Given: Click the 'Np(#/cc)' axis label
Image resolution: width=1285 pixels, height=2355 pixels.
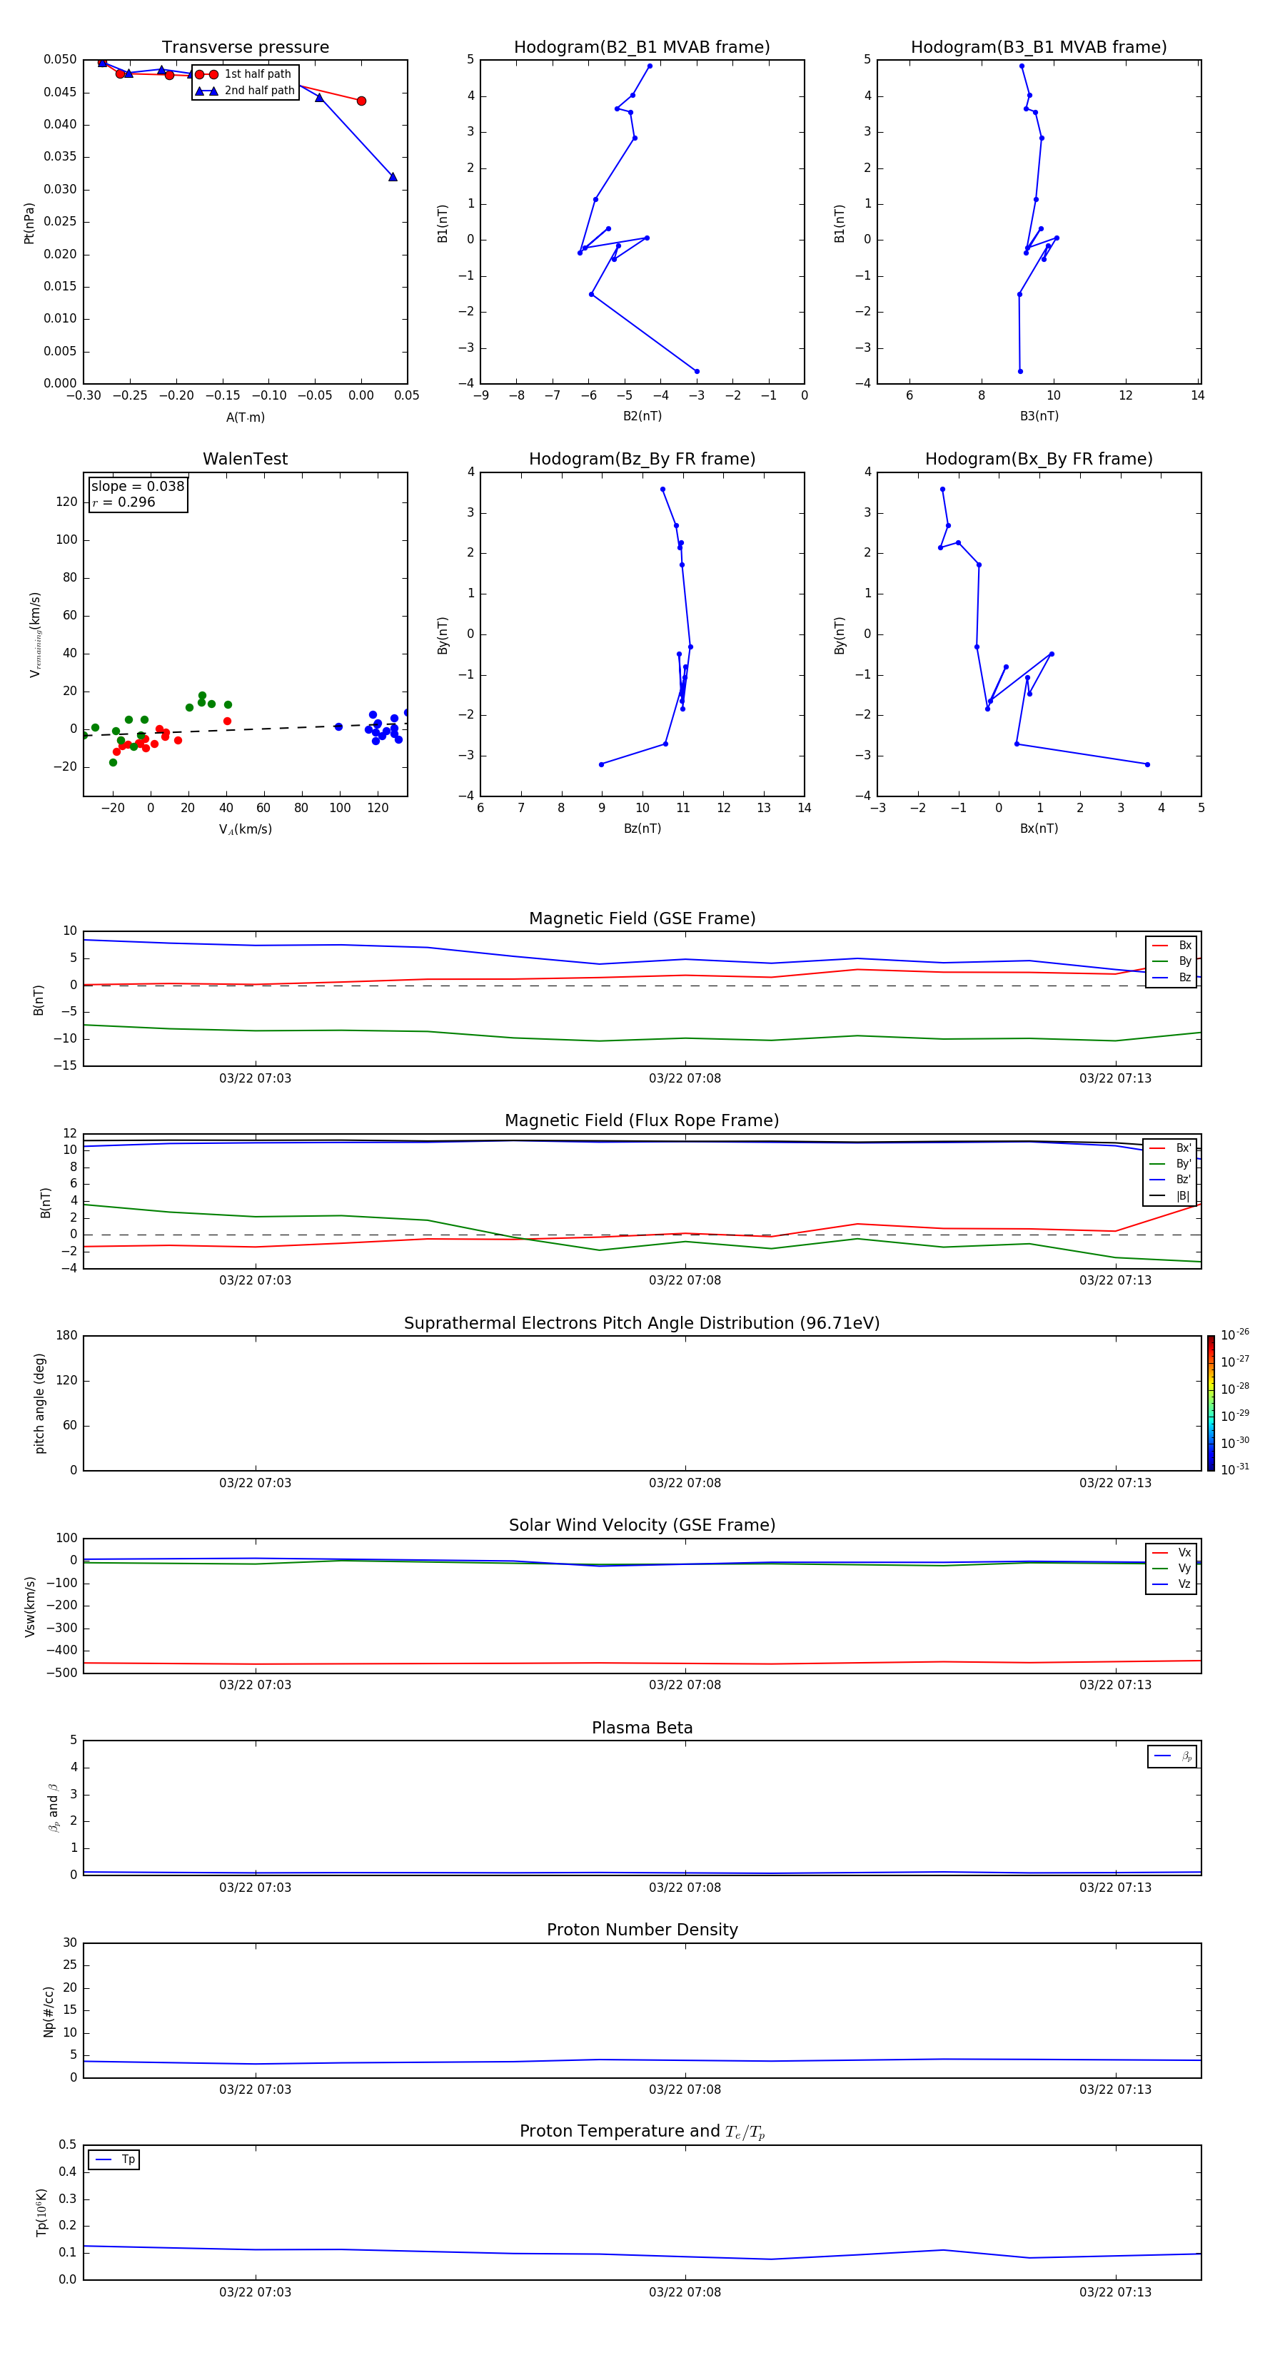Looking at the screenshot, I should [x=49, y=2011].
